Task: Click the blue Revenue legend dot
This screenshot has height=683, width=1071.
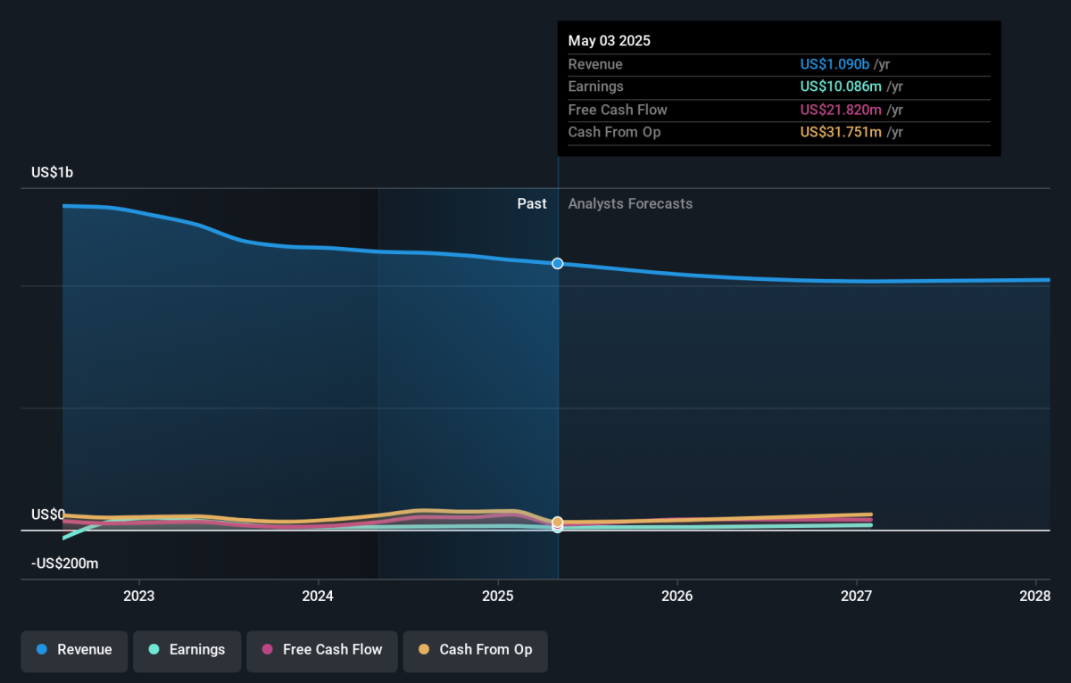Action: point(42,650)
